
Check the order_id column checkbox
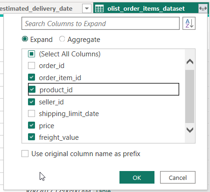point(31,66)
